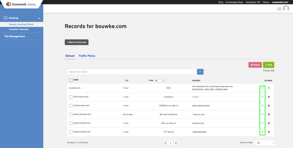
Task: Click the TTL column header
Action: click(127, 81)
